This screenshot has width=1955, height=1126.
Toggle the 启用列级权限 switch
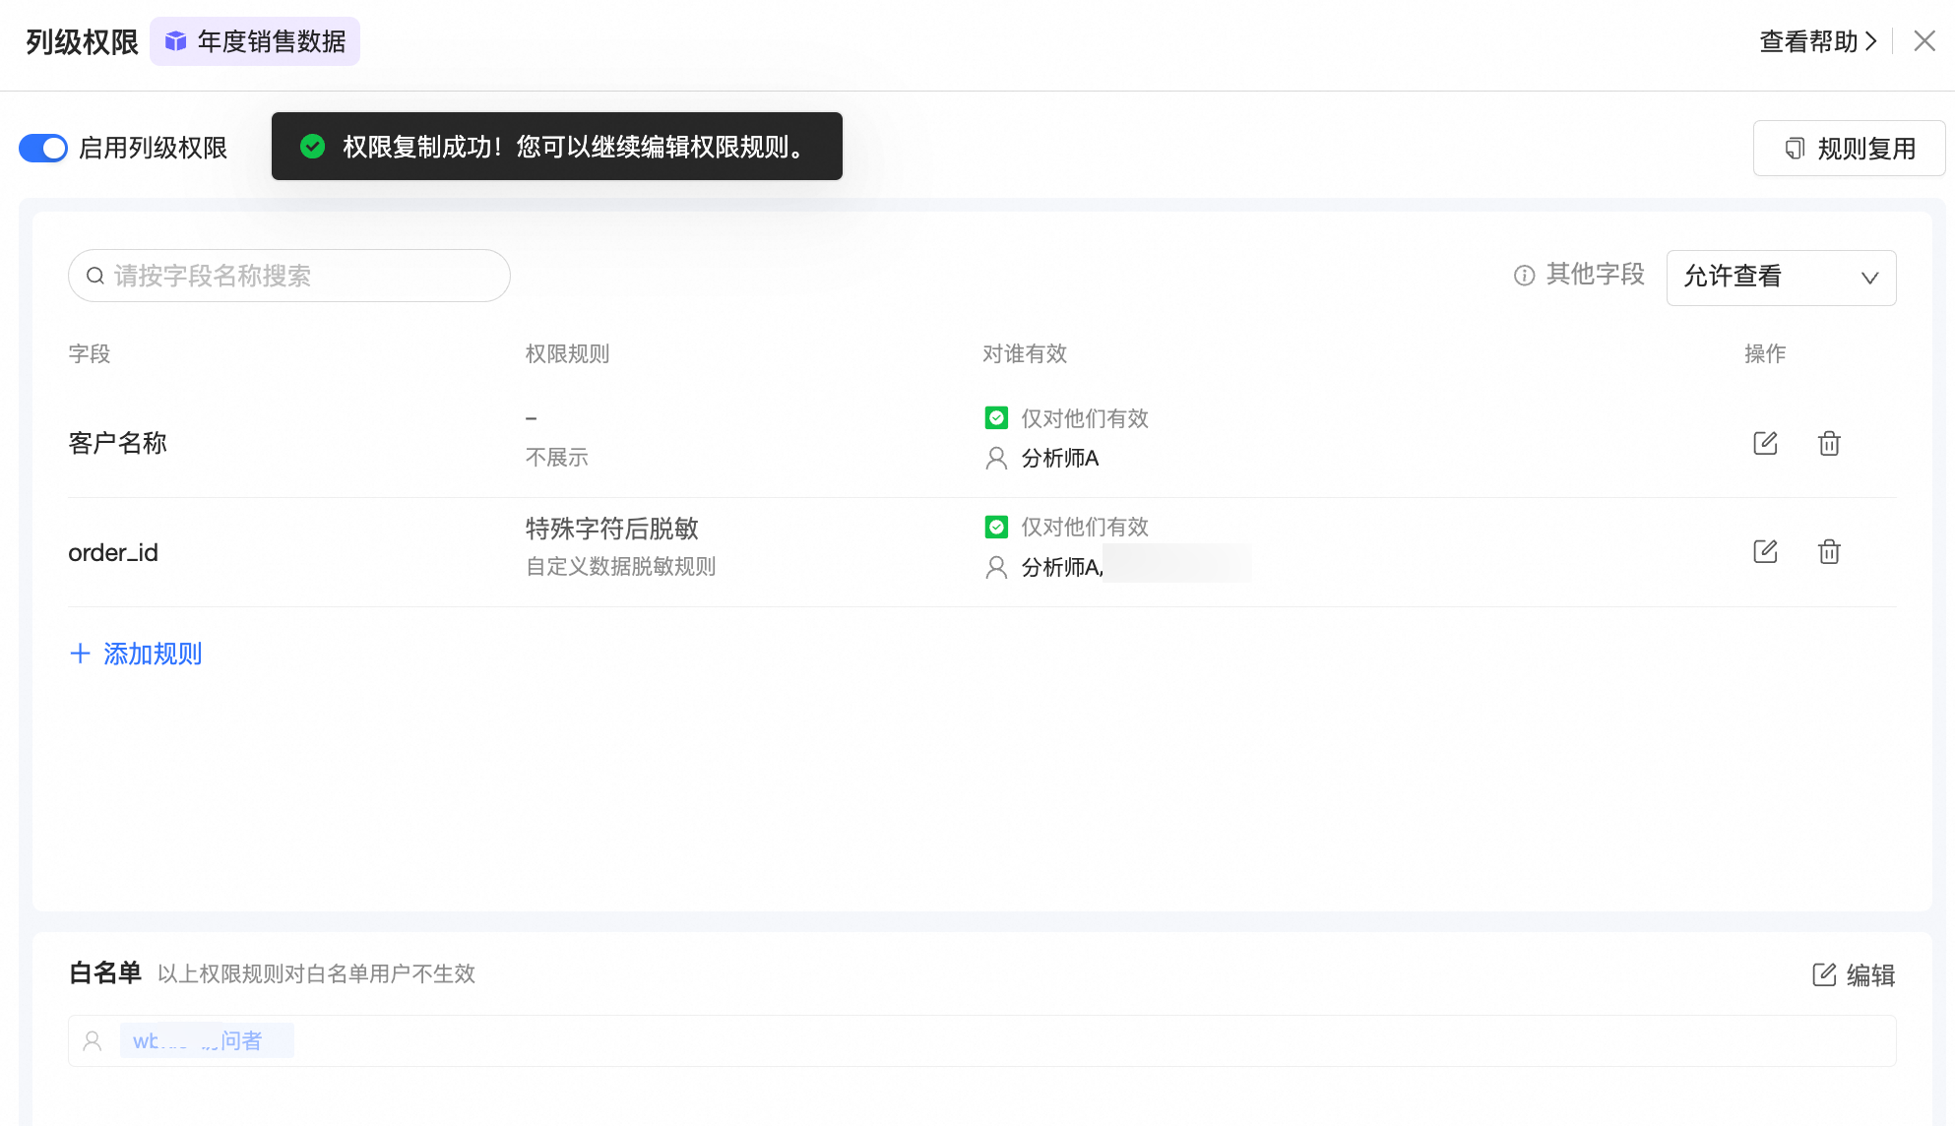[x=43, y=148]
